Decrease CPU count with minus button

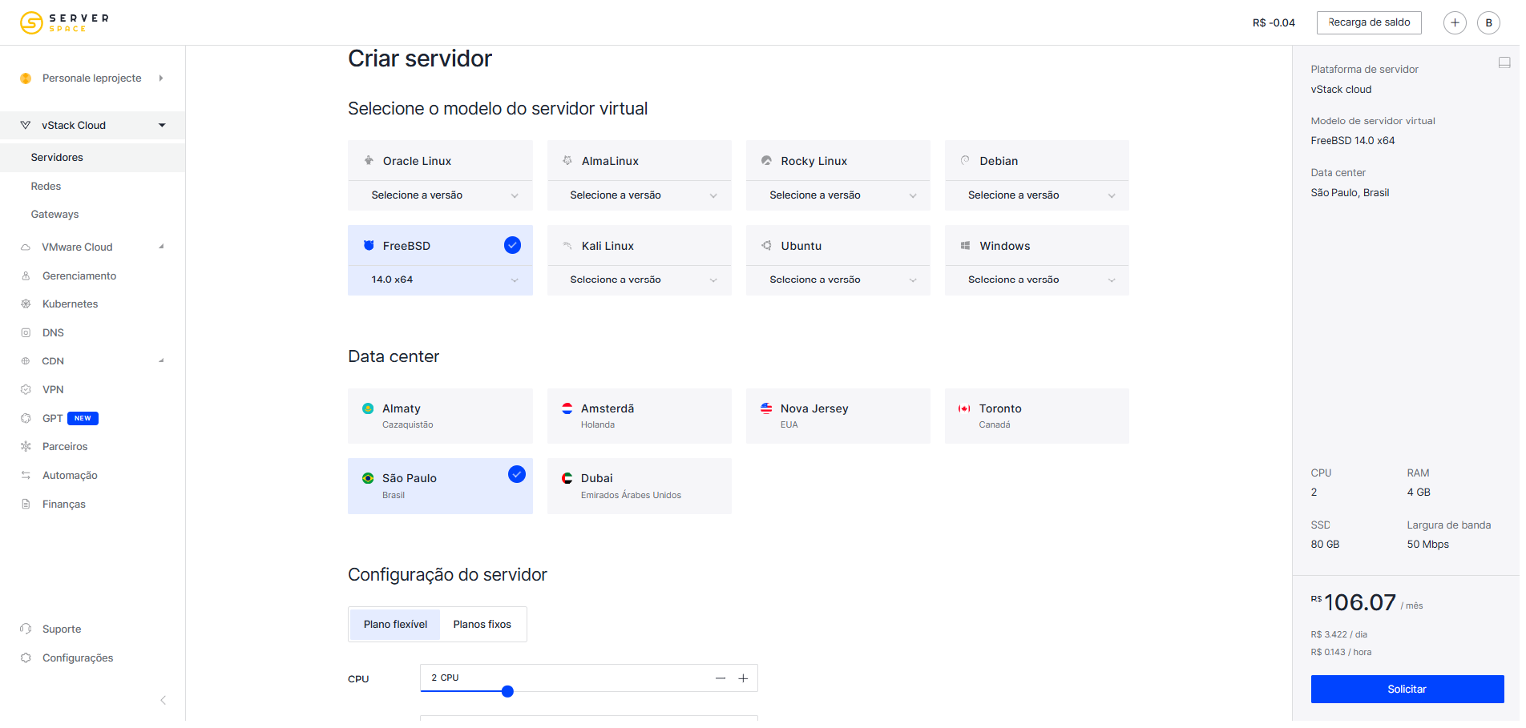721,678
